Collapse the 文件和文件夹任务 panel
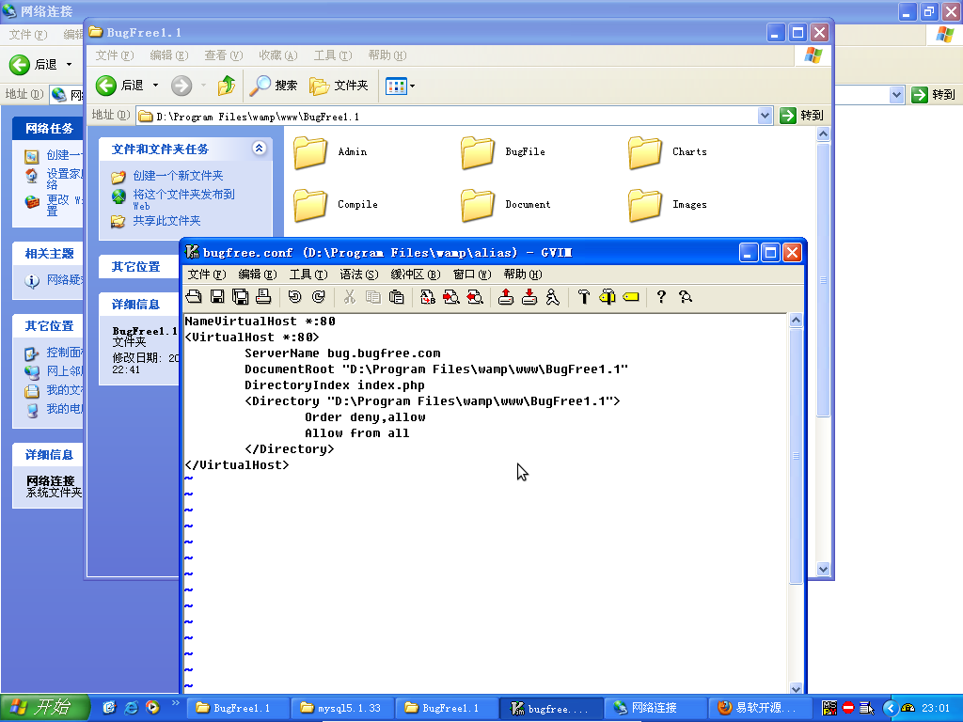Viewport: 963px width, 722px height. (260, 148)
